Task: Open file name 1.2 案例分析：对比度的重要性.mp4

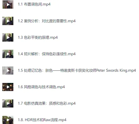Action: 47,21
